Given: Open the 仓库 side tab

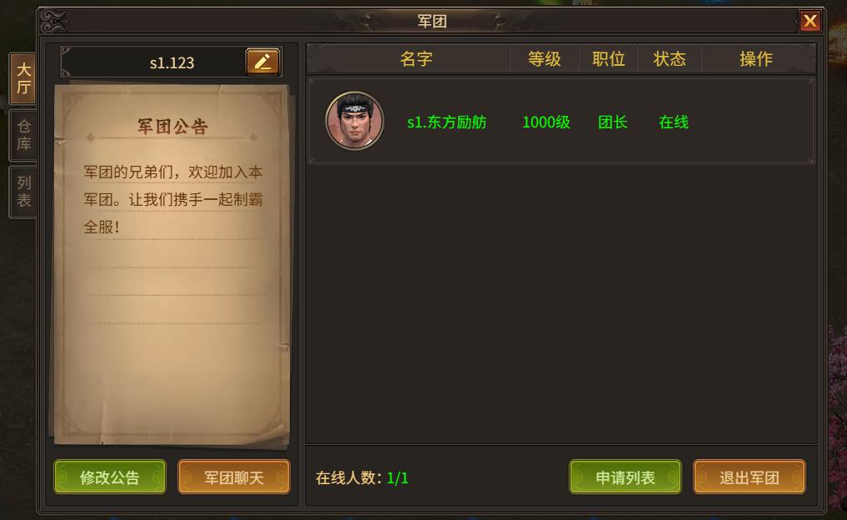Looking at the screenshot, I should click(23, 135).
